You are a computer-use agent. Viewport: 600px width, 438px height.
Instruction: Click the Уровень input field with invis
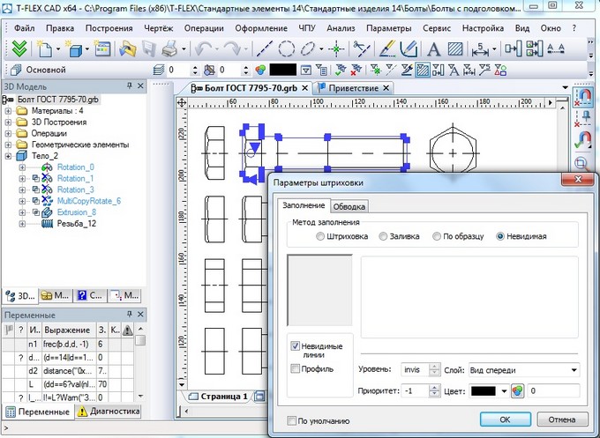[416, 370]
